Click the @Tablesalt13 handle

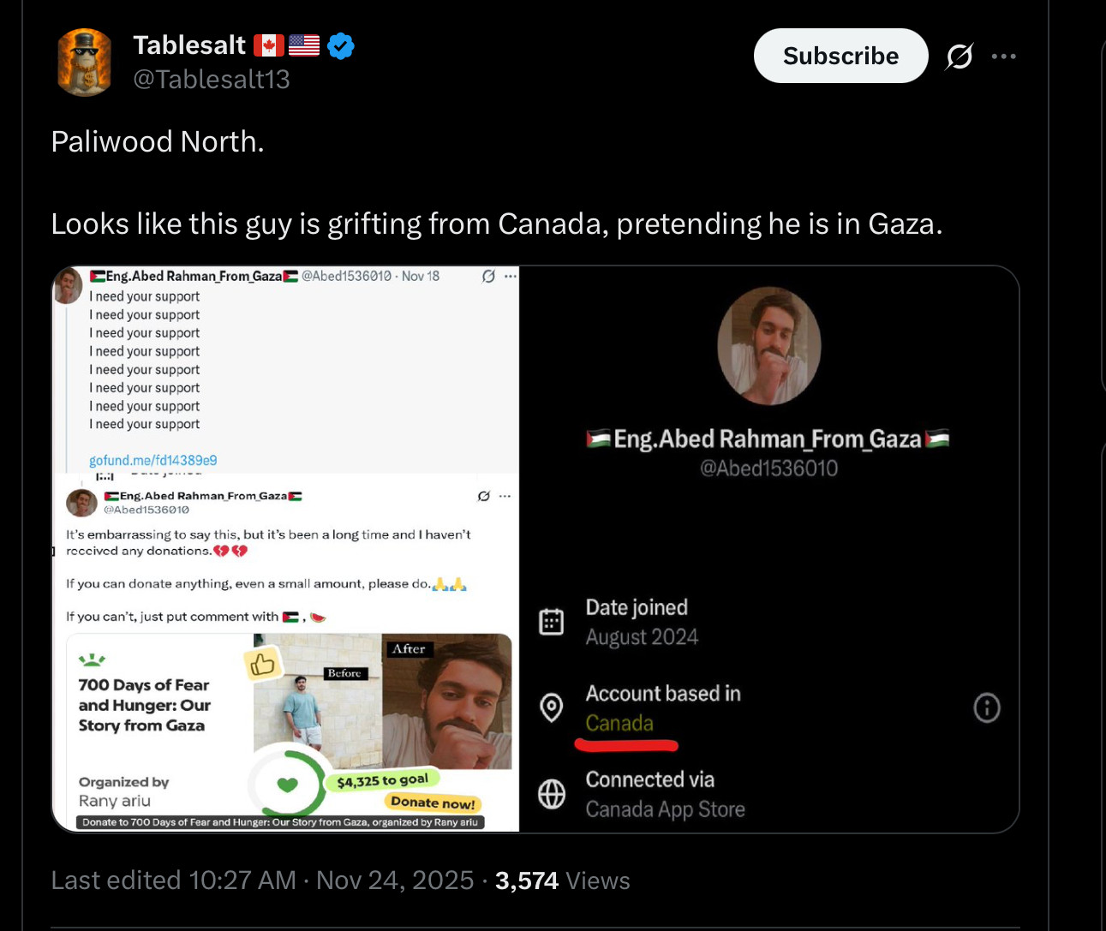pos(212,79)
